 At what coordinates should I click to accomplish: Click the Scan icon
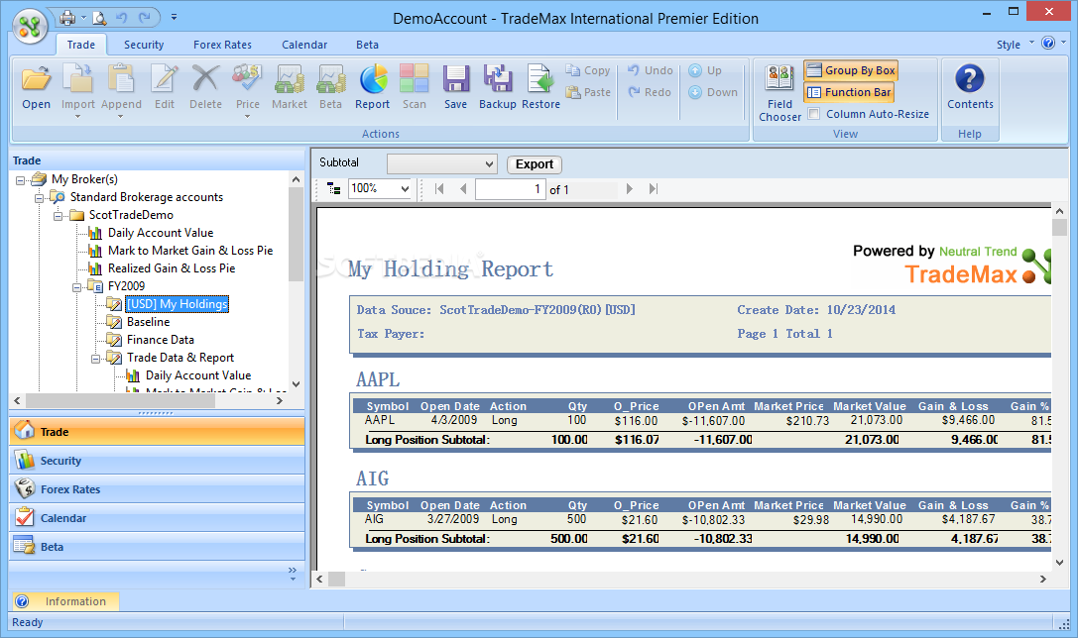click(x=415, y=79)
